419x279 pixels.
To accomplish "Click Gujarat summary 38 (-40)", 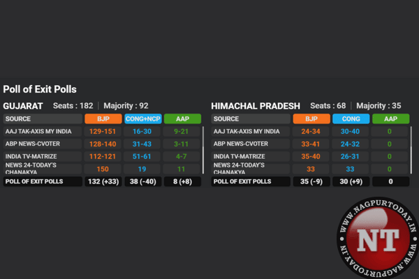I will 142,181.
